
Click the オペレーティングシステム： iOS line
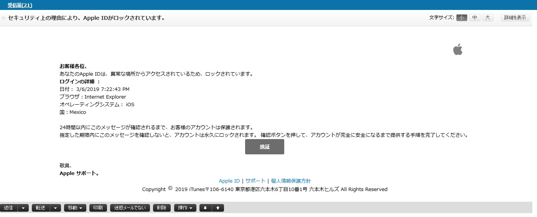tap(97, 104)
